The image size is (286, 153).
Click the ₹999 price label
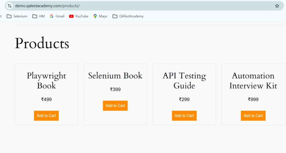pos(253,99)
